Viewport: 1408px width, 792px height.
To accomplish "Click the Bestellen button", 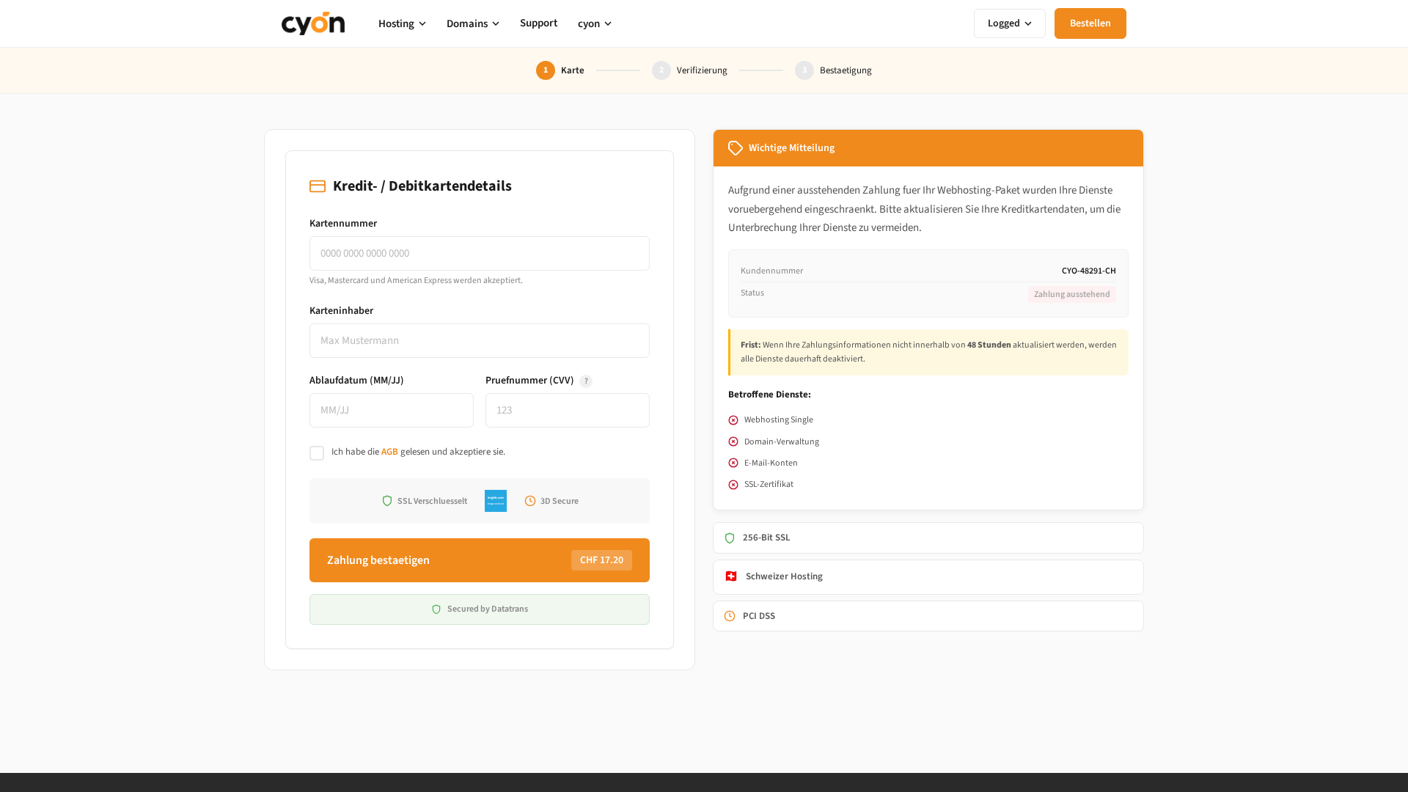I will (x=1090, y=23).
